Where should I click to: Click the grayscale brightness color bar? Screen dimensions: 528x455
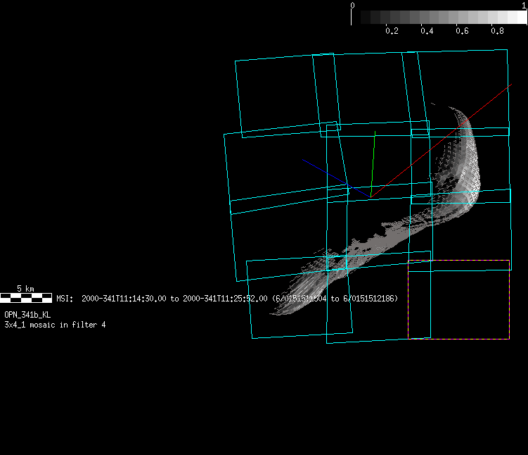pyautogui.click(x=439, y=18)
